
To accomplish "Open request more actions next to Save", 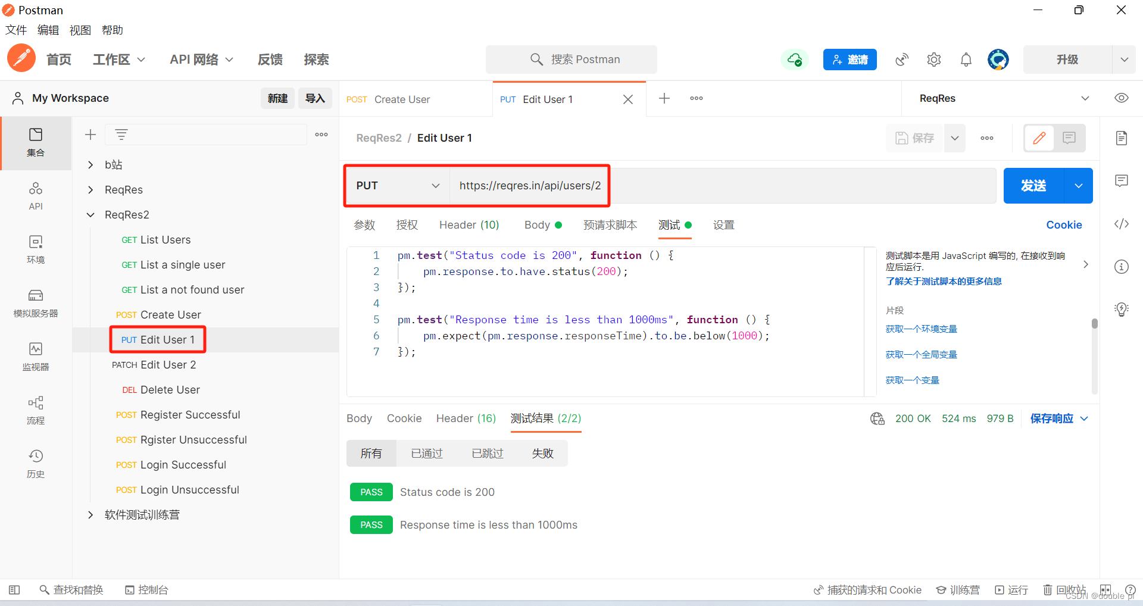I will [x=987, y=138].
